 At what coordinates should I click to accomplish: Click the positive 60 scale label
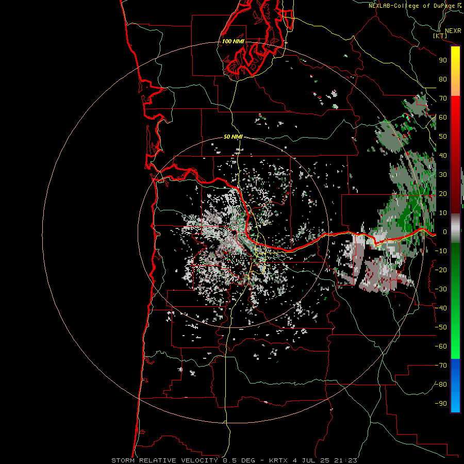tap(443, 117)
